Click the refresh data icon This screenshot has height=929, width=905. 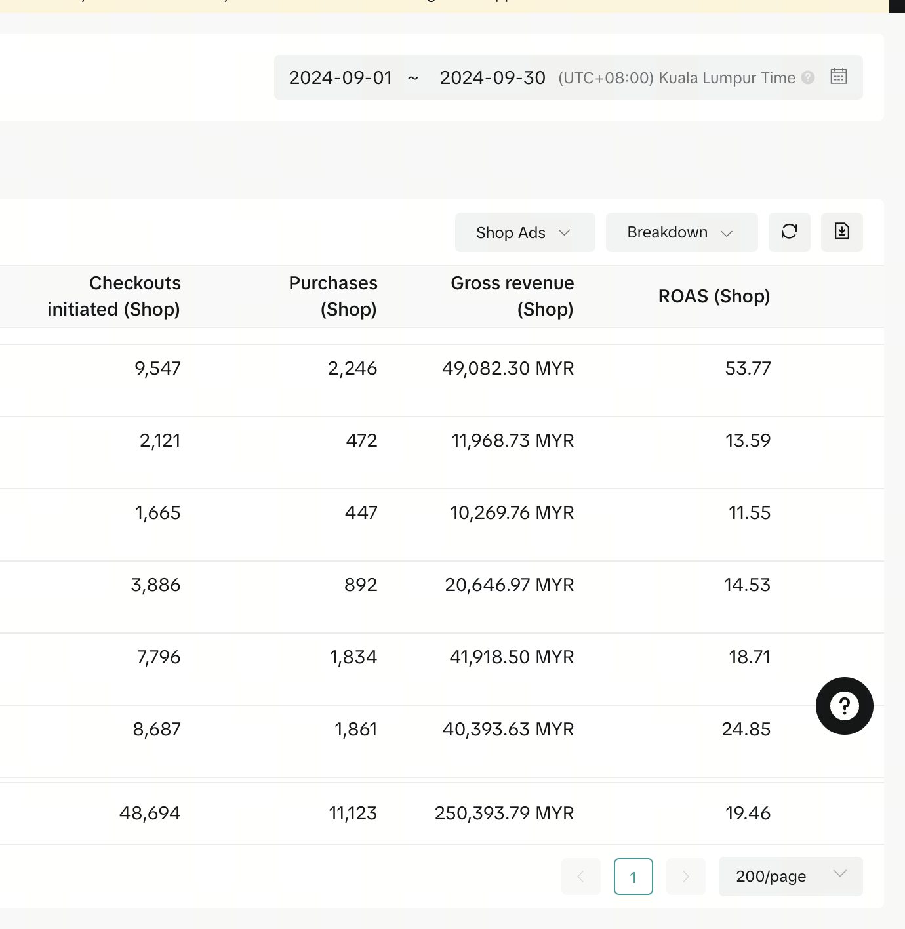[x=789, y=232]
